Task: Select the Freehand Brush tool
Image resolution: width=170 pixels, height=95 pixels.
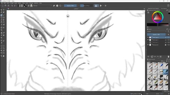Action: coord(1,15)
